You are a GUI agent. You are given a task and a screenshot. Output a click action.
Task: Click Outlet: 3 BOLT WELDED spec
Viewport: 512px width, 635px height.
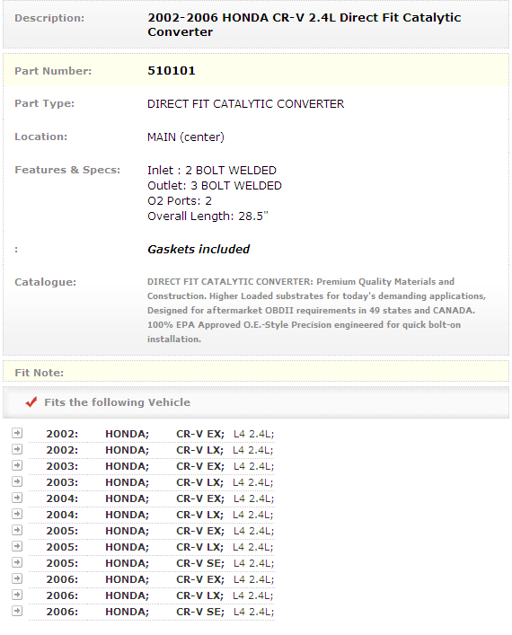coord(215,186)
